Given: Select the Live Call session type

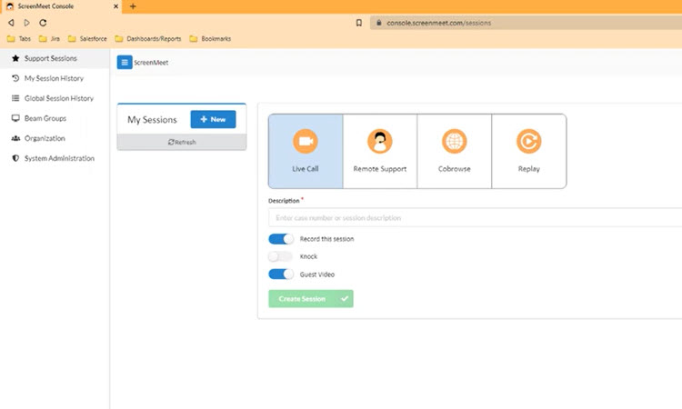Looking at the screenshot, I should pos(306,151).
